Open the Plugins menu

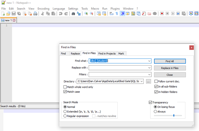pos(115,9)
